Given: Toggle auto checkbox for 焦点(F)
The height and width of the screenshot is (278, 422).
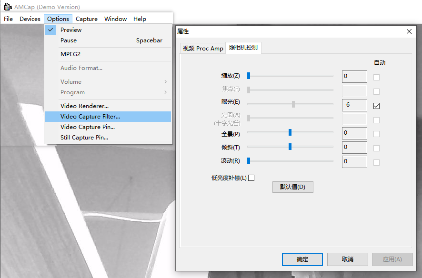Looking at the screenshot, I should pyautogui.click(x=377, y=92).
